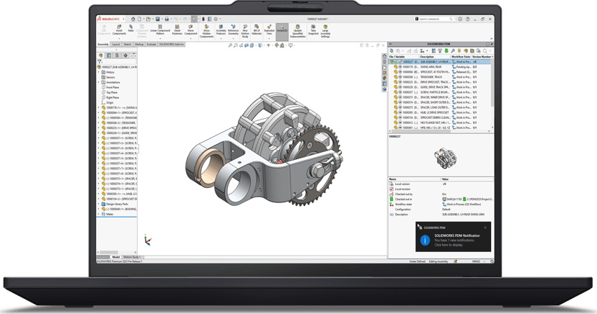
Task: Click Update SpeedPak Subassemblies
Action: pyautogui.click(x=298, y=31)
